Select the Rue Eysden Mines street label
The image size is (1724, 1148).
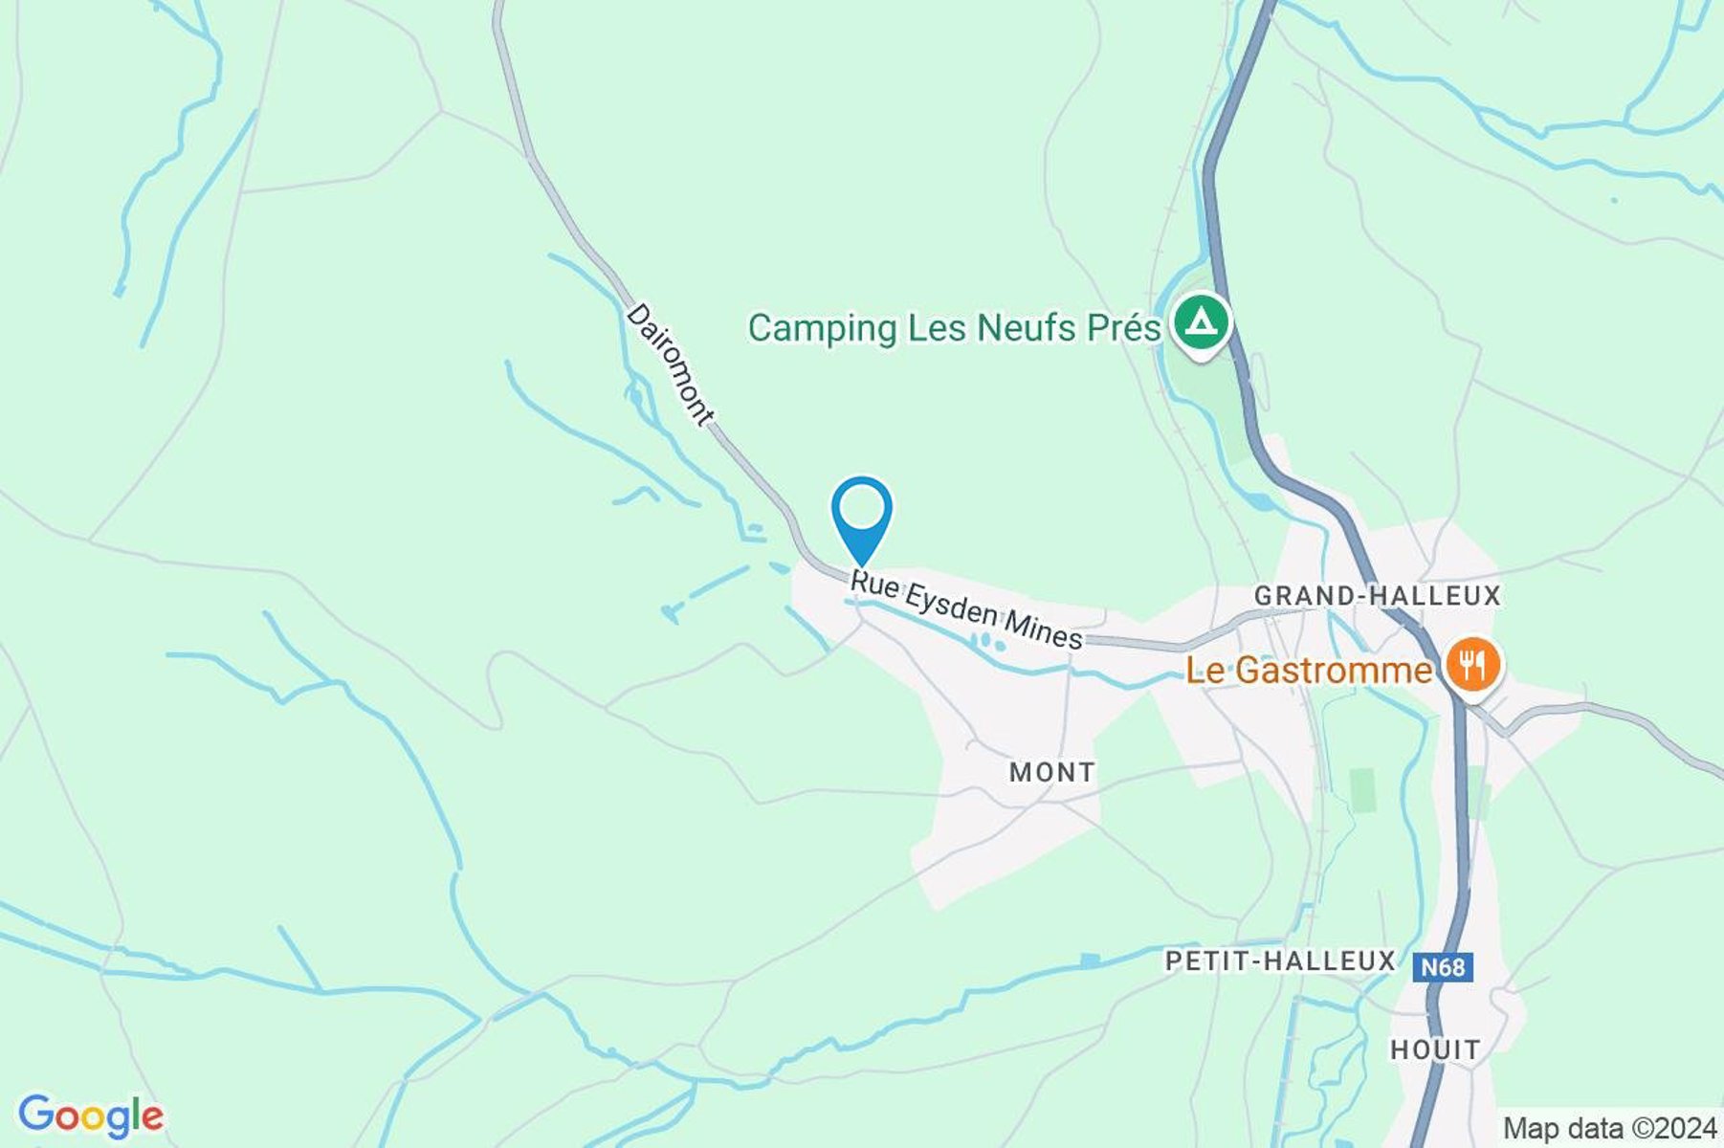point(966,610)
